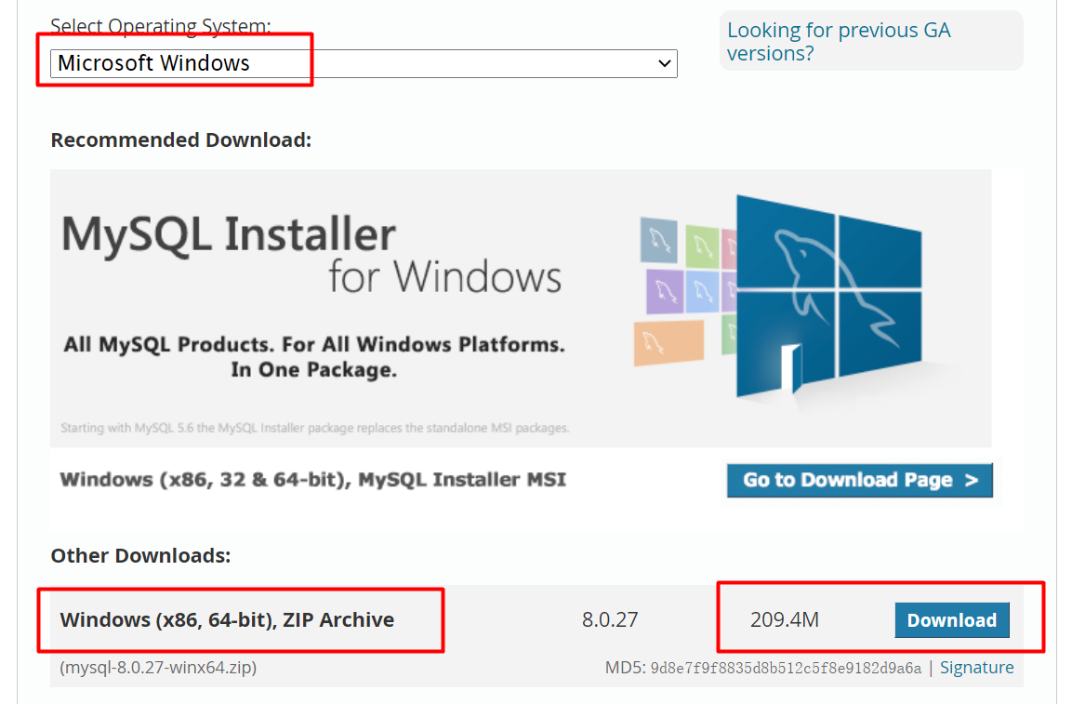1072x704 pixels.
Task: Open the Looking for previous GA versions link
Action: click(x=838, y=41)
